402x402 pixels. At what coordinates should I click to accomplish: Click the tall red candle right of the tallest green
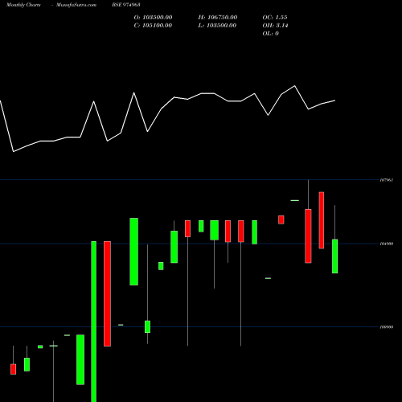[x=107, y=293]
